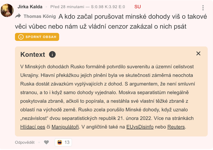Open the three-dot comment options menu
This screenshot has height=150, width=213.
(x=203, y=8)
